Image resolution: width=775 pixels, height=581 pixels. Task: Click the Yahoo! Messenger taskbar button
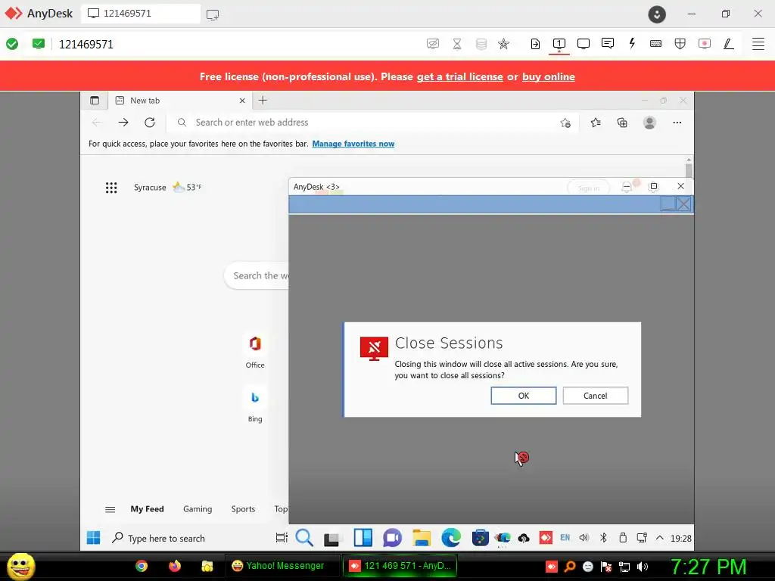tap(282, 566)
